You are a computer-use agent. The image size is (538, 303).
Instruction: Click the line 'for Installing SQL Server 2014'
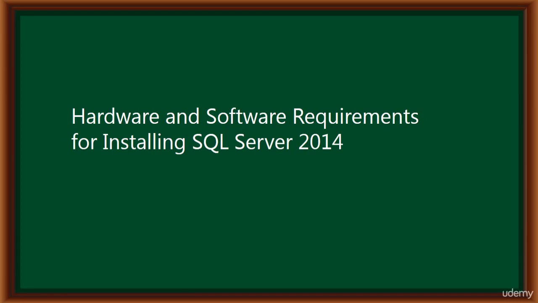(x=207, y=142)
